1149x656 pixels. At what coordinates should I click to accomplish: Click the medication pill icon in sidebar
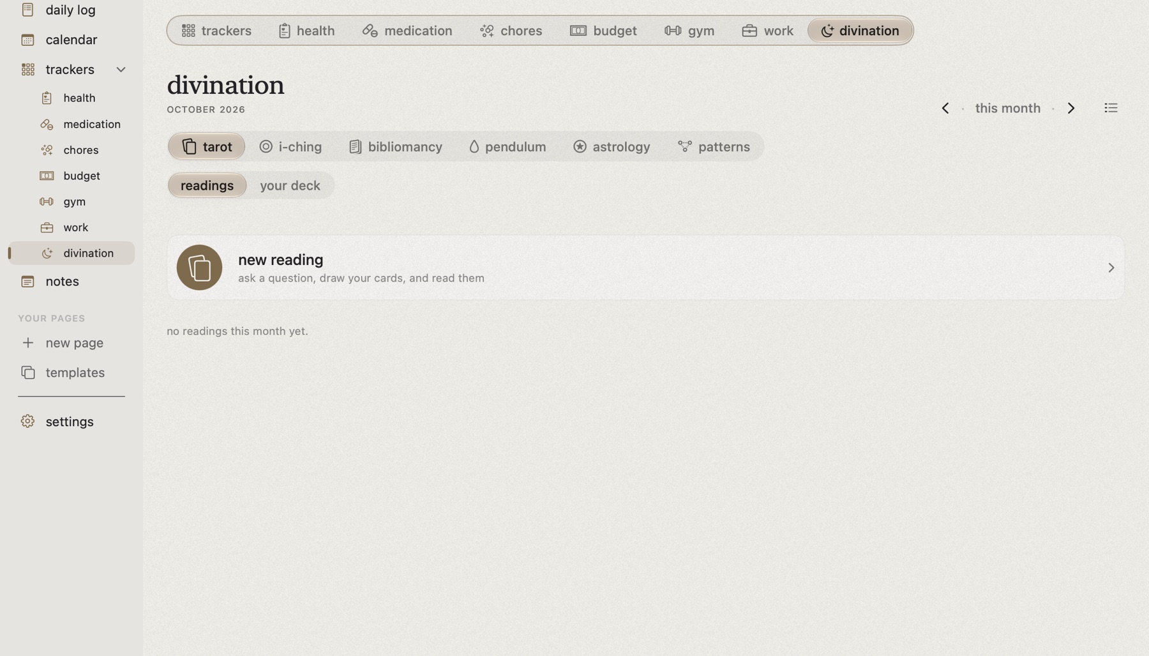click(x=47, y=124)
